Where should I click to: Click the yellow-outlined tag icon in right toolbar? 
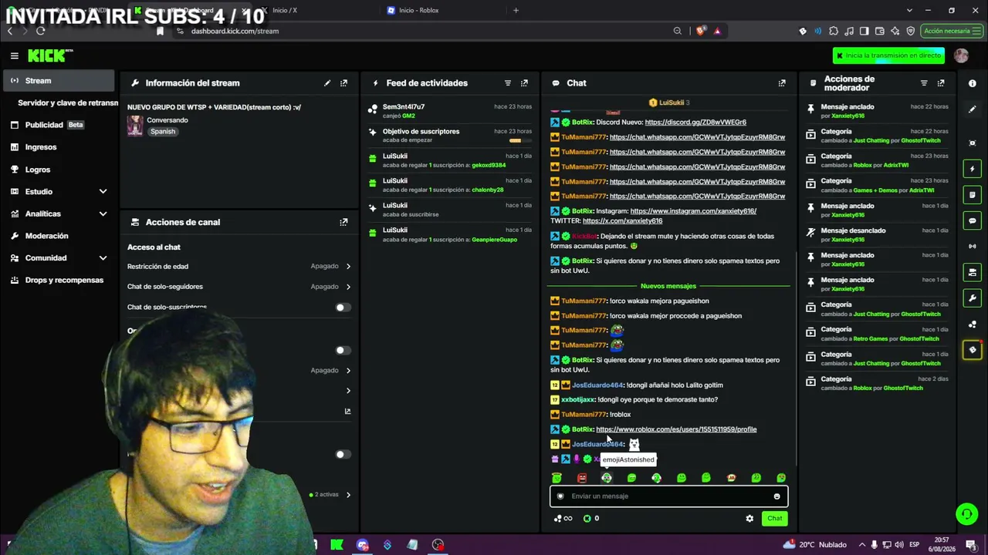973,350
